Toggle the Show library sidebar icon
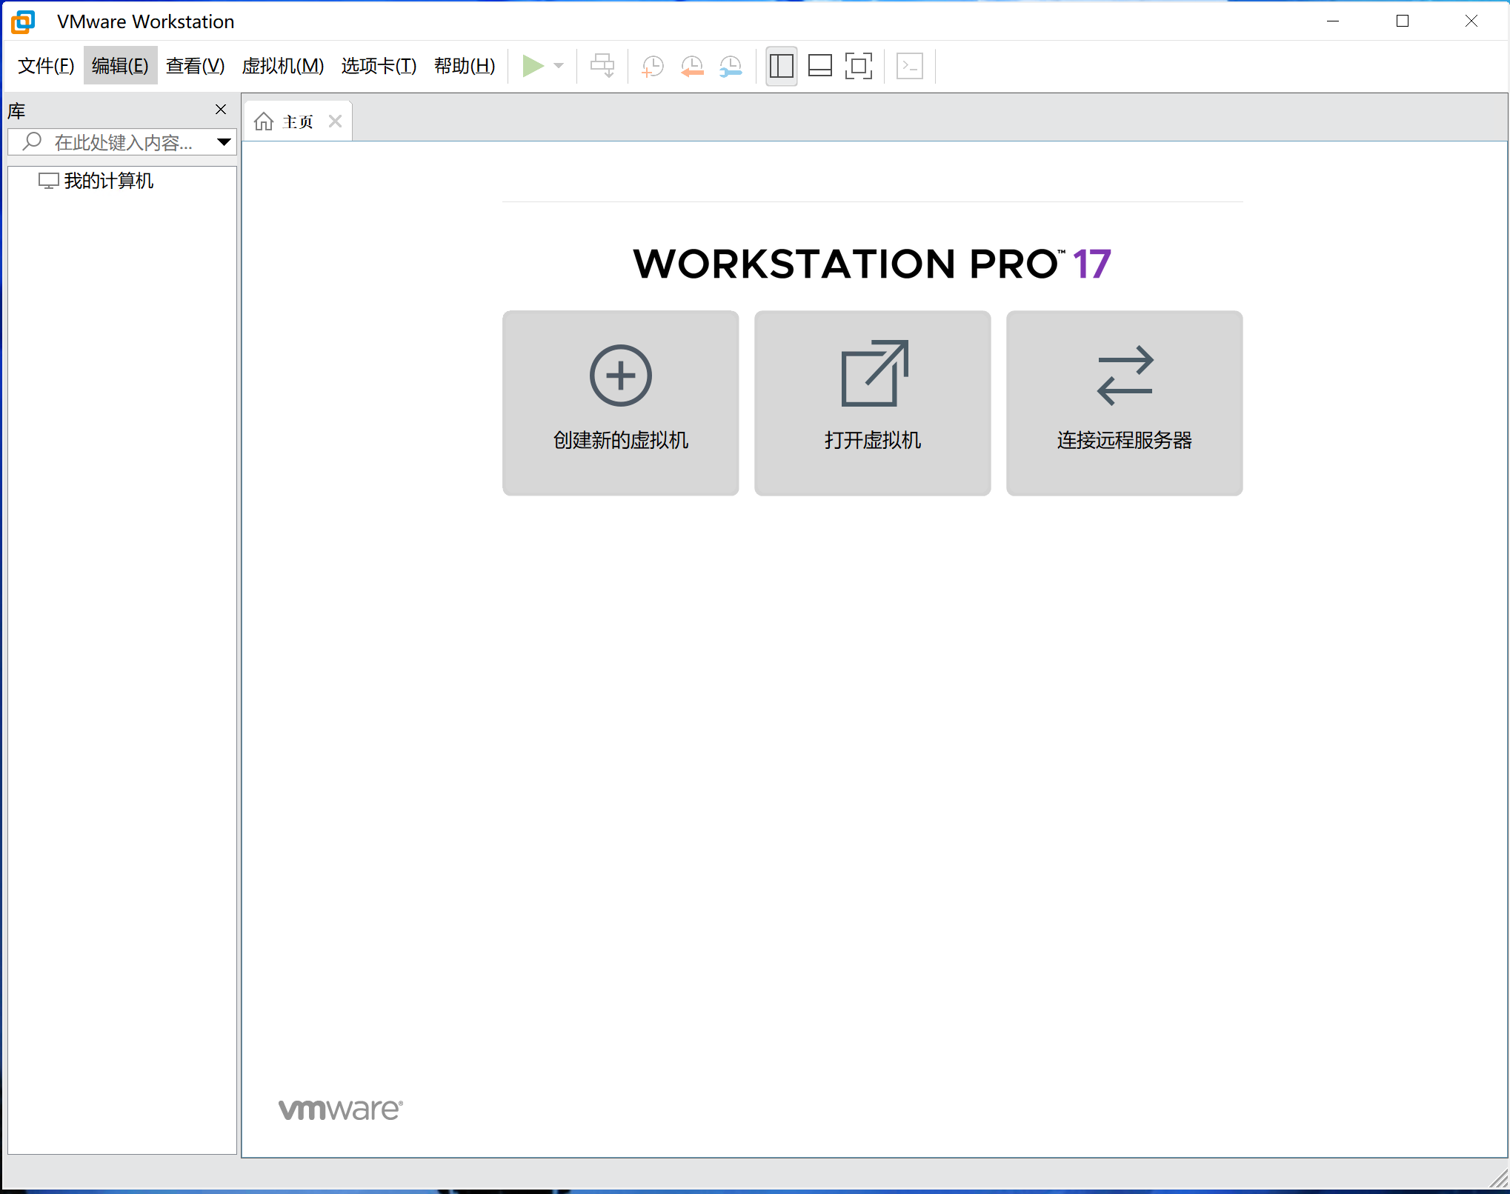1510x1194 pixels. [x=782, y=66]
